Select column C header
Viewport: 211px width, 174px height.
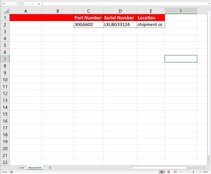pos(89,11)
